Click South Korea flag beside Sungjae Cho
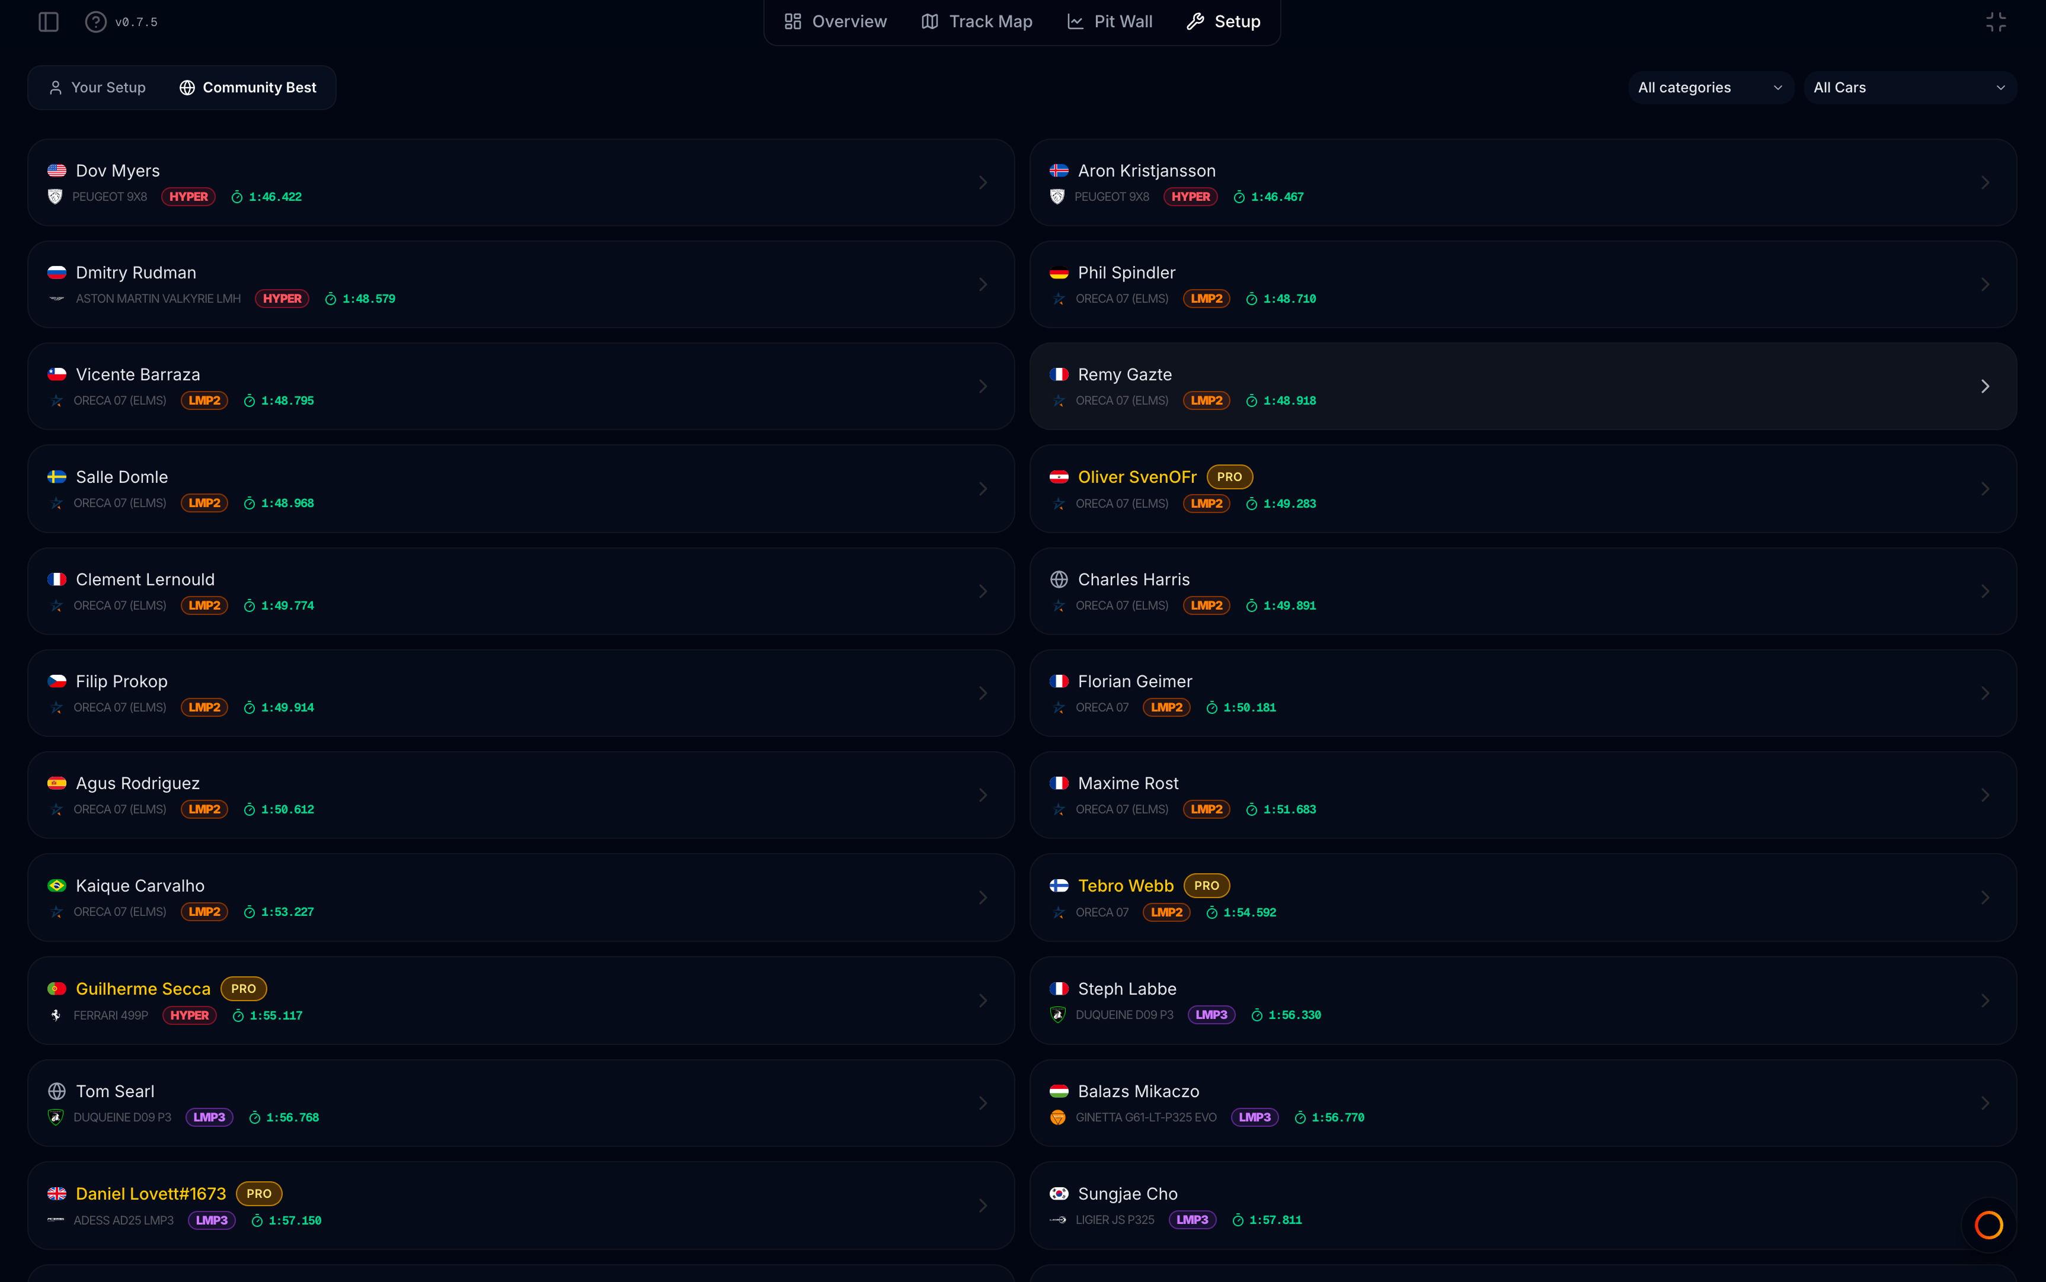 point(1059,1194)
